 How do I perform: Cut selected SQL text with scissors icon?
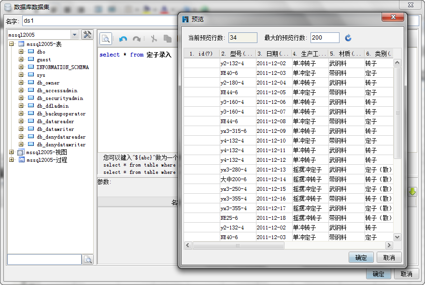click(154, 39)
